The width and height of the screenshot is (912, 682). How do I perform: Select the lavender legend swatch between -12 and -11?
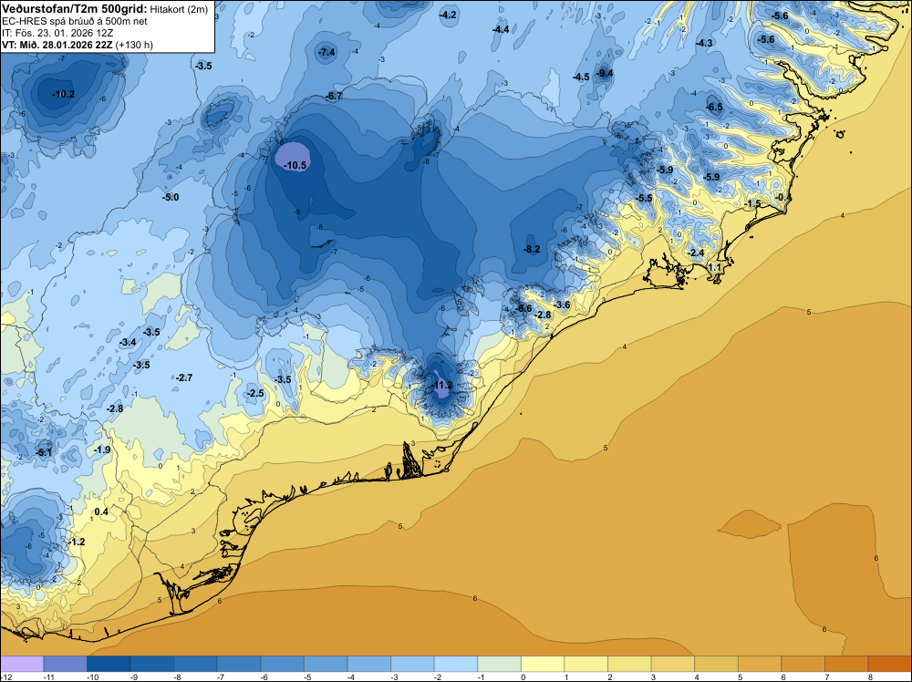tap(22, 664)
